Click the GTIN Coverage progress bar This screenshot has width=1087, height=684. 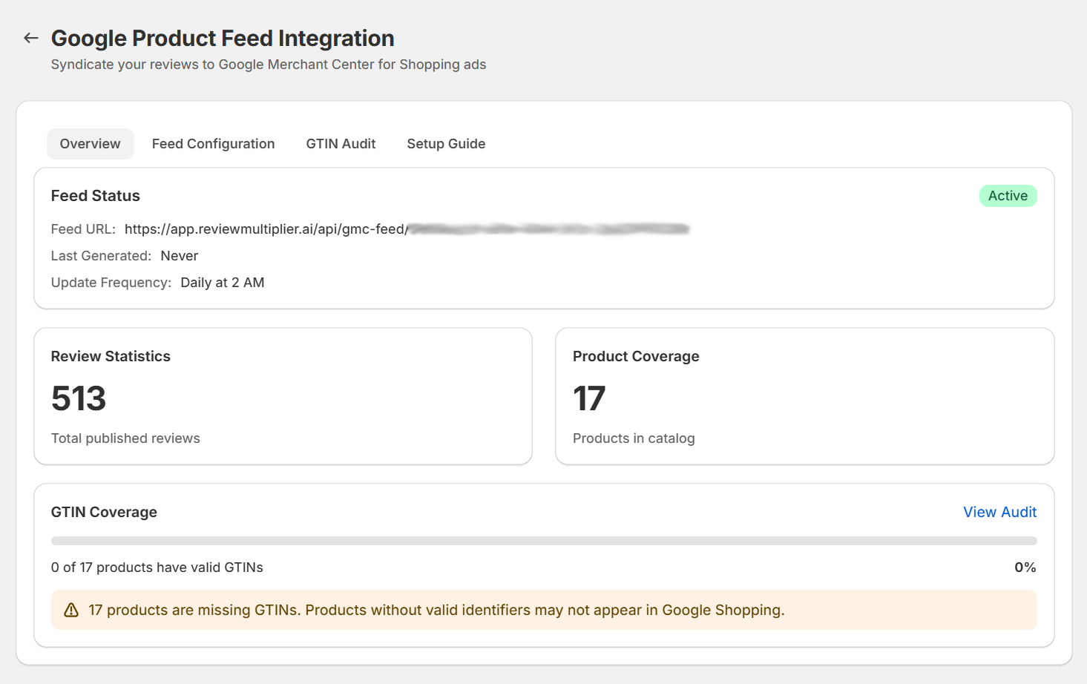543,539
